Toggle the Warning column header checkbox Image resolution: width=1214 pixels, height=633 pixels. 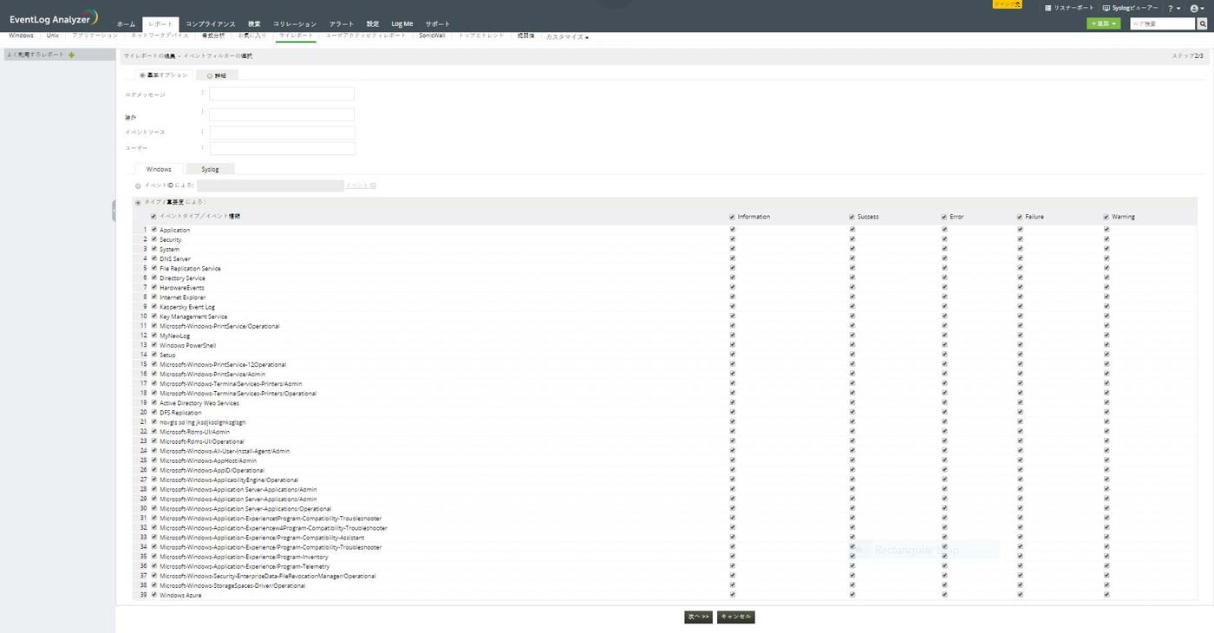[x=1106, y=217]
